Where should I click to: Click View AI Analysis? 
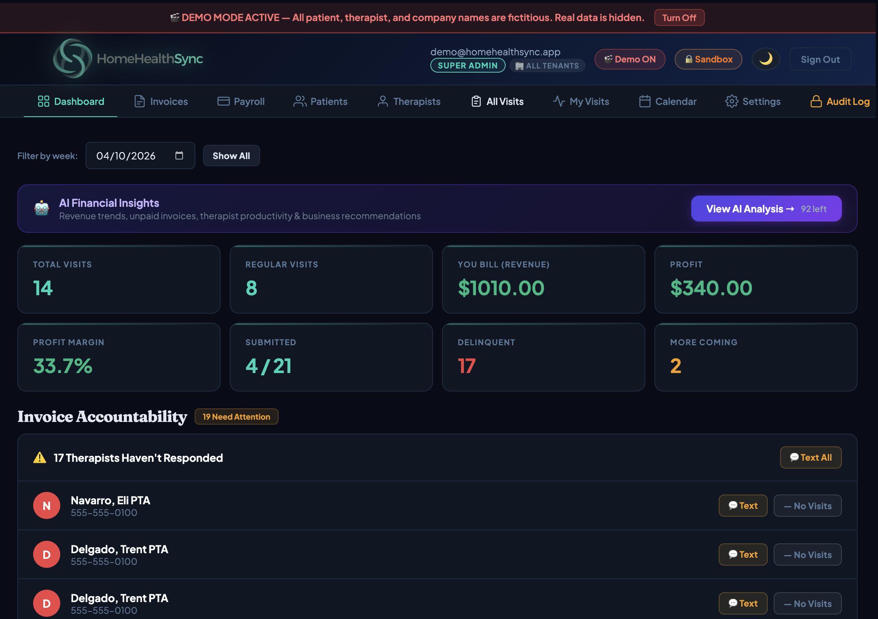pos(766,208)
